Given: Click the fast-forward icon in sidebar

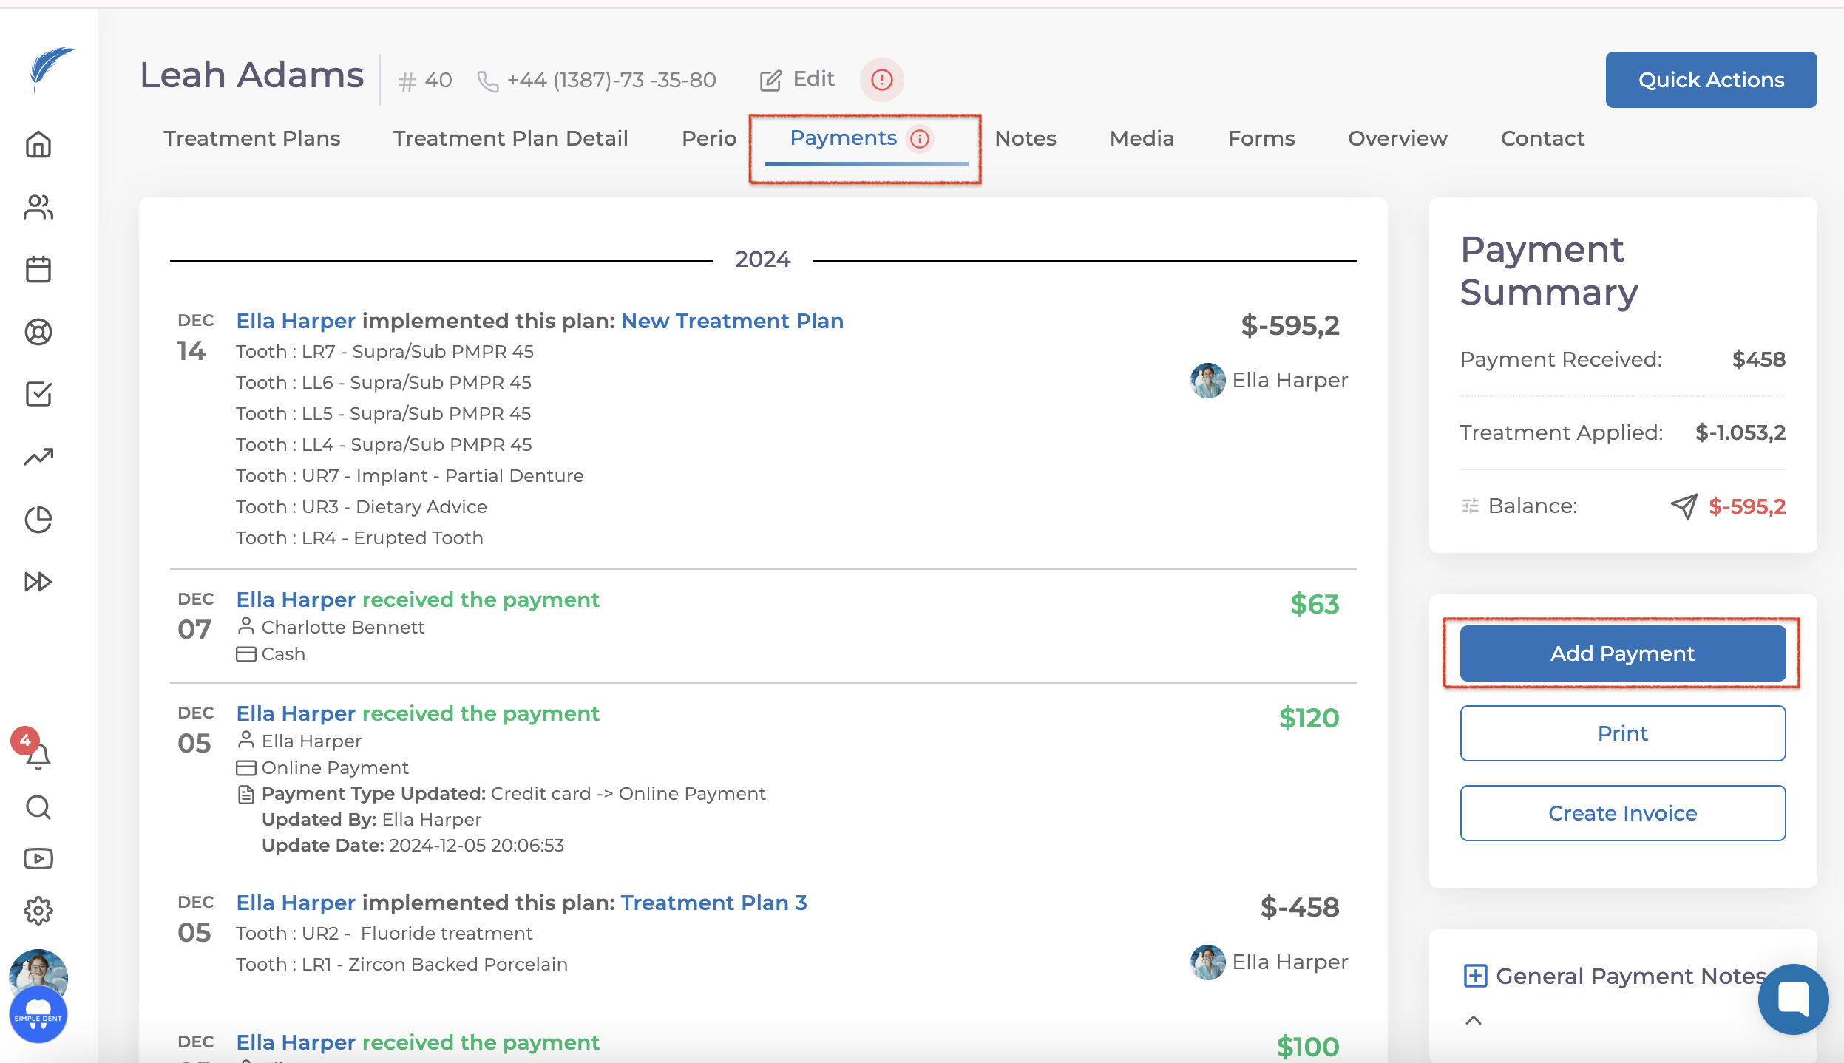Looking at the screenshot, I should coord(38,582).
